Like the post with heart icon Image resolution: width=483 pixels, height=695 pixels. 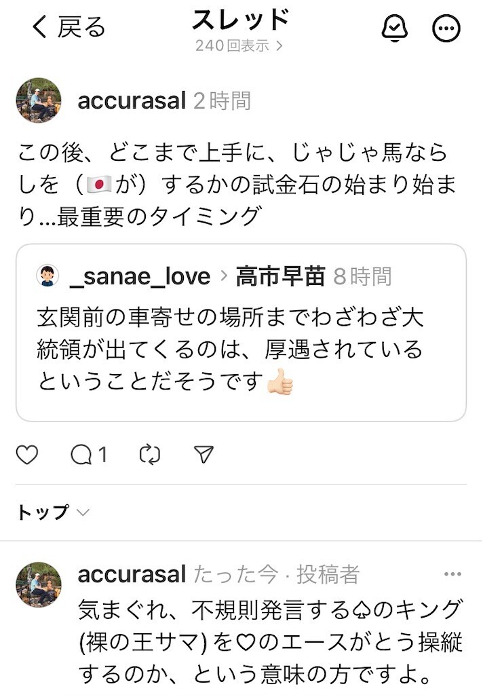(27, 455)
